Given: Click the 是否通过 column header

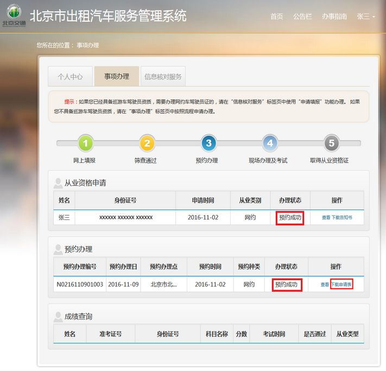Looking at the screenshot, I should (x=315, y=334).
